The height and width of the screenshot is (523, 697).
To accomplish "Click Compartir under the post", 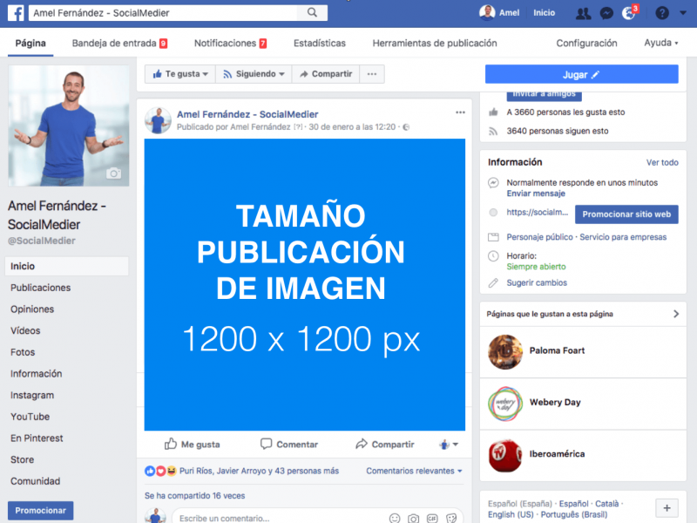I will click(385, 444).
